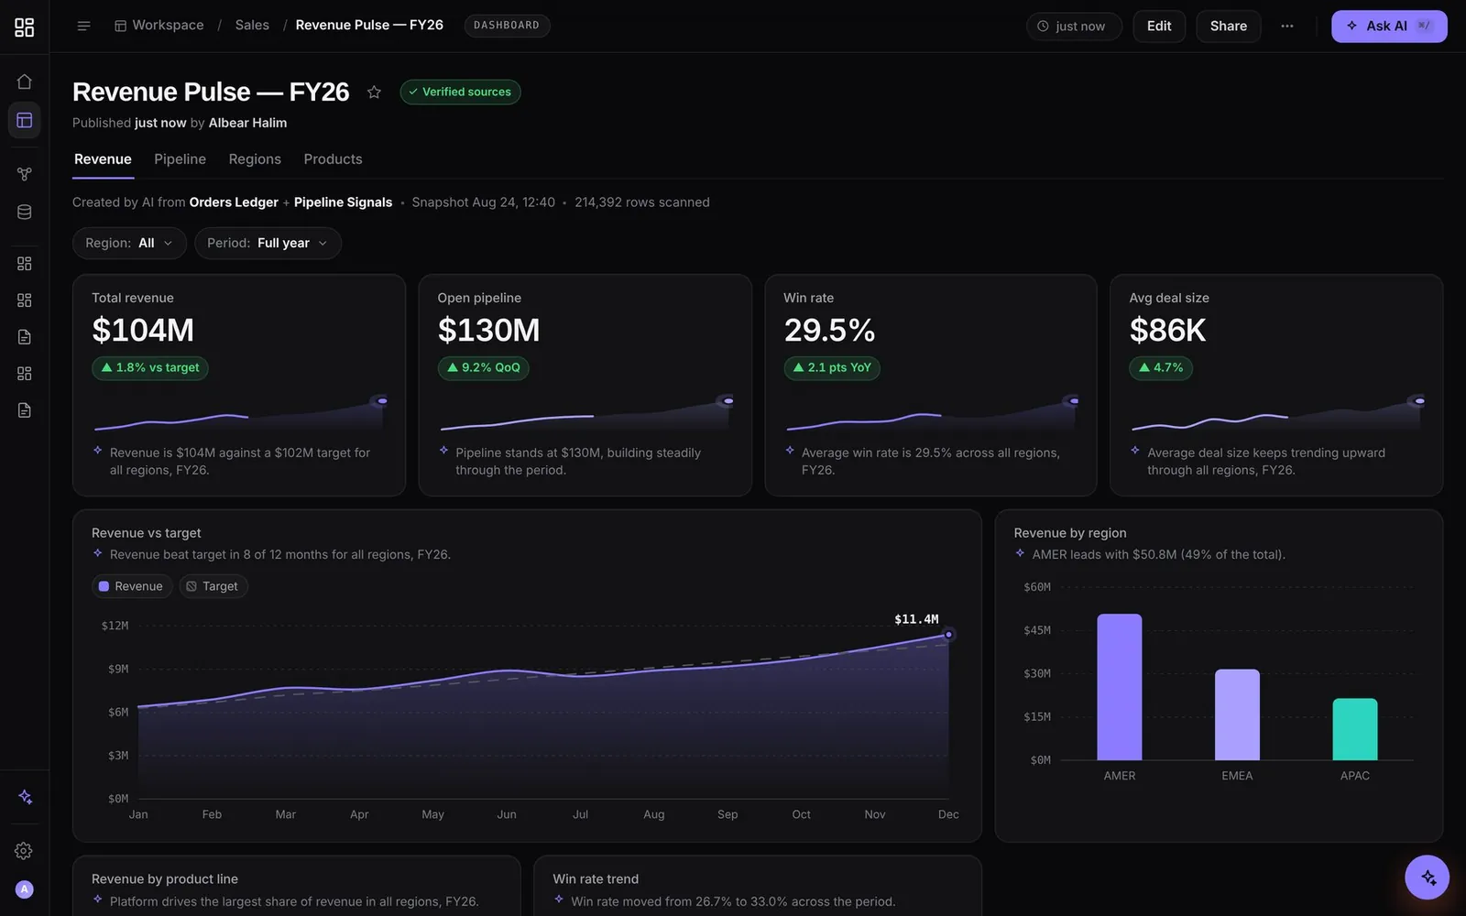This screenshot has width=1466, height=916.
Task: Click the AMER bar in Revenue by region
Action: 1120,687
